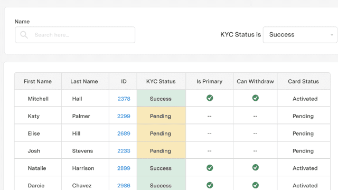
Task: Click first name Natalie
Action: 37,168
